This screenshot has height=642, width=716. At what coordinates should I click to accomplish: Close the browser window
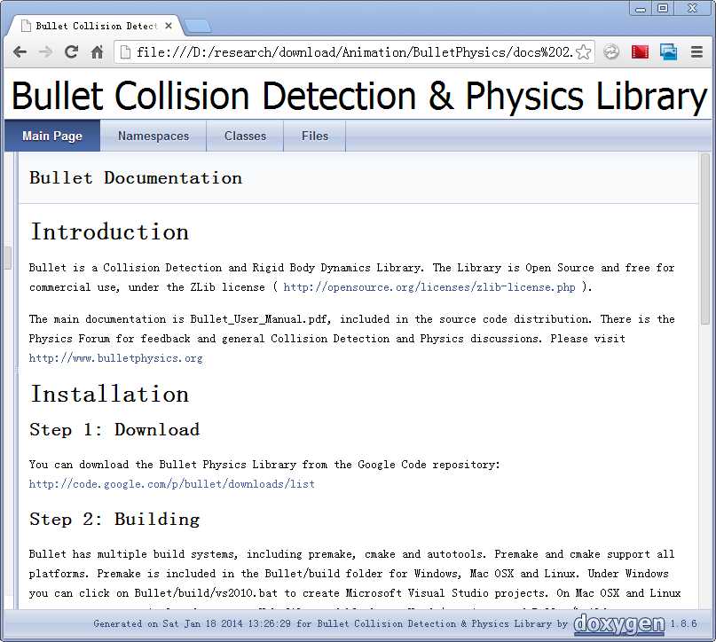693,8
